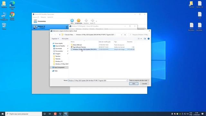
Task: Go back in the file dialog
Action: (x=52, y=35)
